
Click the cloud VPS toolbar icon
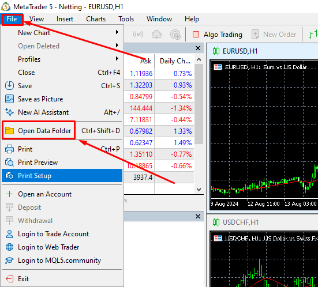(156, 35)
